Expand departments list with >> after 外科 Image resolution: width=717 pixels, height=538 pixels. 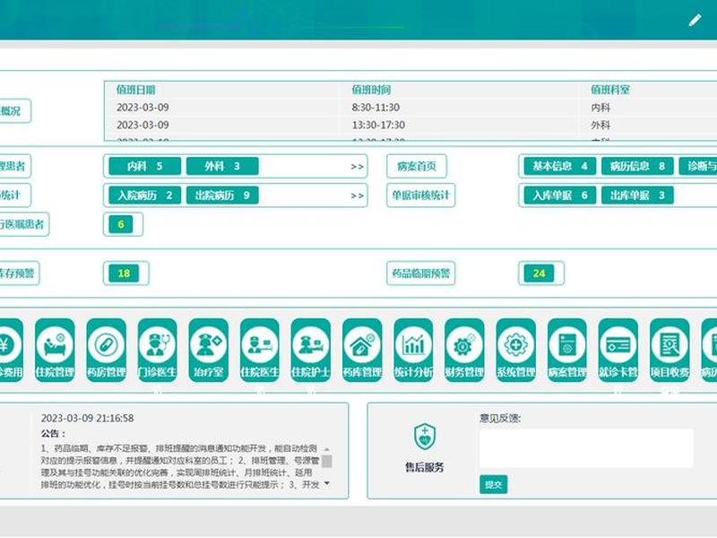pos(357,167)
